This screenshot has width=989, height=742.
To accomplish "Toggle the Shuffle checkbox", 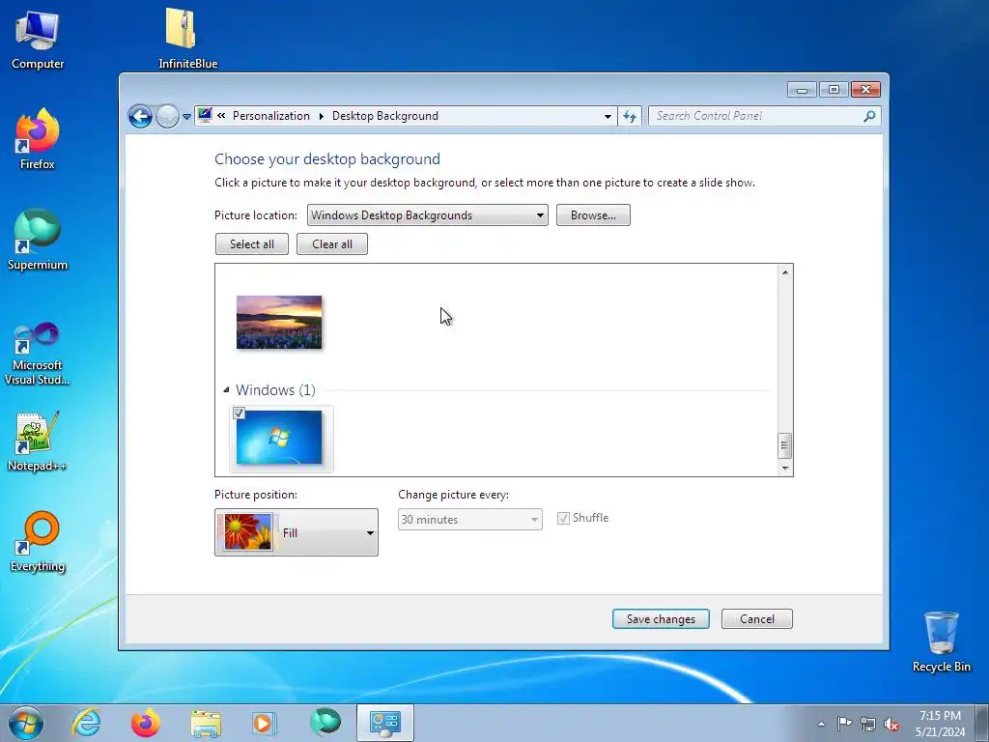I will click(563, 519).
